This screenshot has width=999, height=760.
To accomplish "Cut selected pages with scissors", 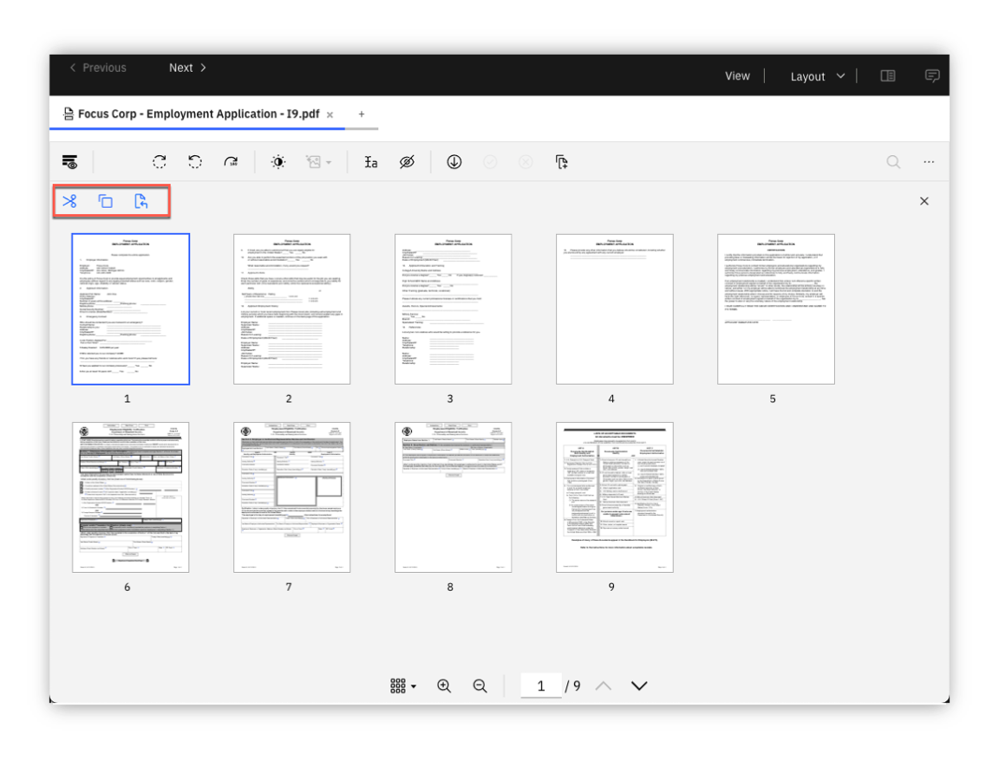I will tap(69, 201).
